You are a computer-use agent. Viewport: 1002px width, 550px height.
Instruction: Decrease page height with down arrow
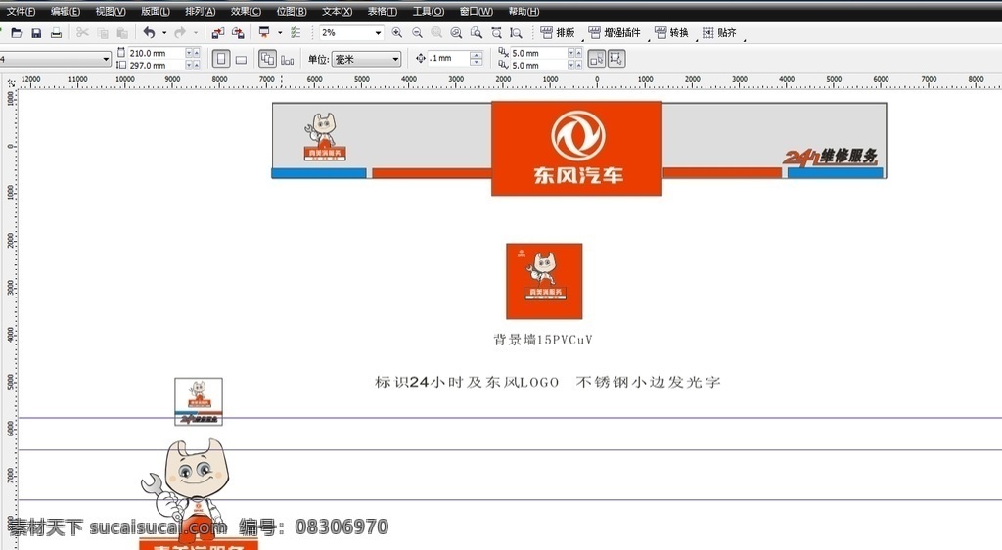pyautogui.click(x=189, y=66)
